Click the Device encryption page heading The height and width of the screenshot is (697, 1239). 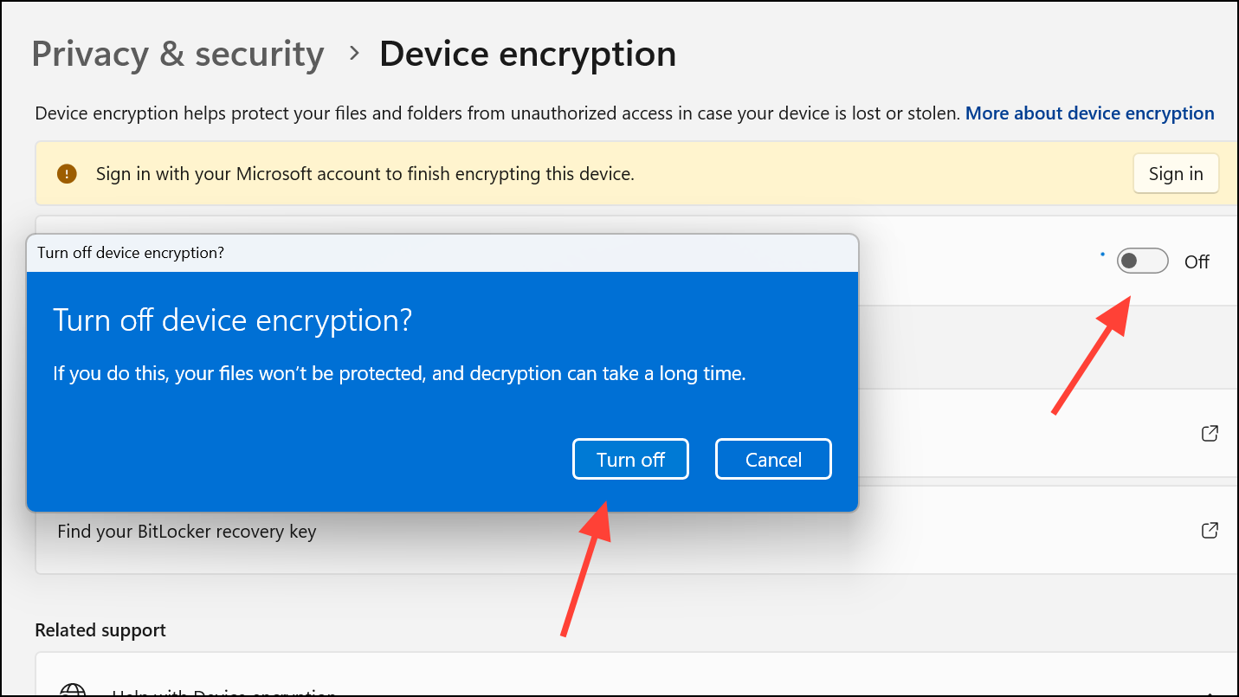527,54
